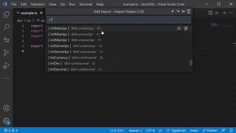Select the IntDec import entry
Image resolution: width=236 pixels, height=133 pixels.
point(119,64)
